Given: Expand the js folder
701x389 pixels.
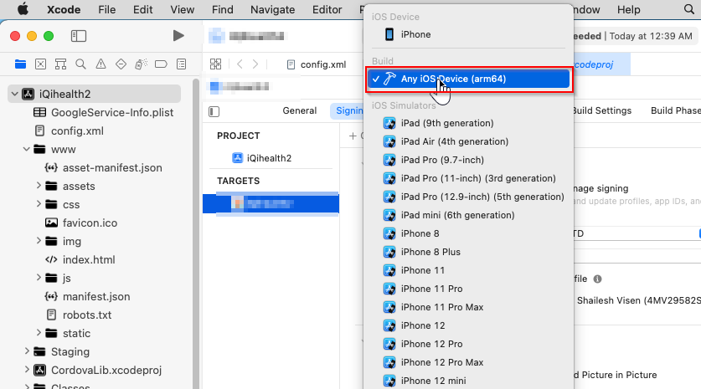Looking at the screenshot, I should (39, 278).
